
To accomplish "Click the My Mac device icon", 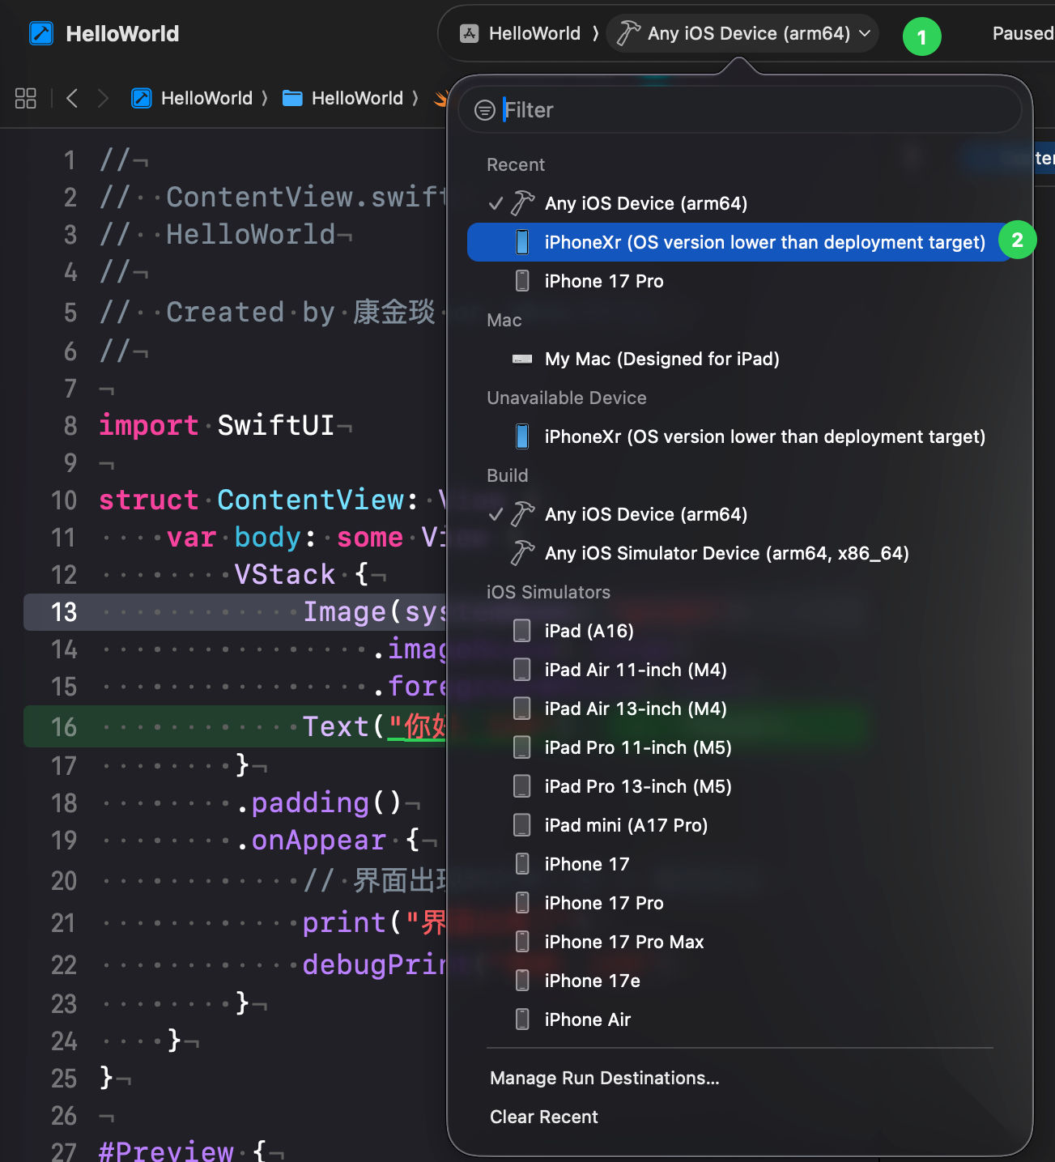I will (x=522, y=359).
